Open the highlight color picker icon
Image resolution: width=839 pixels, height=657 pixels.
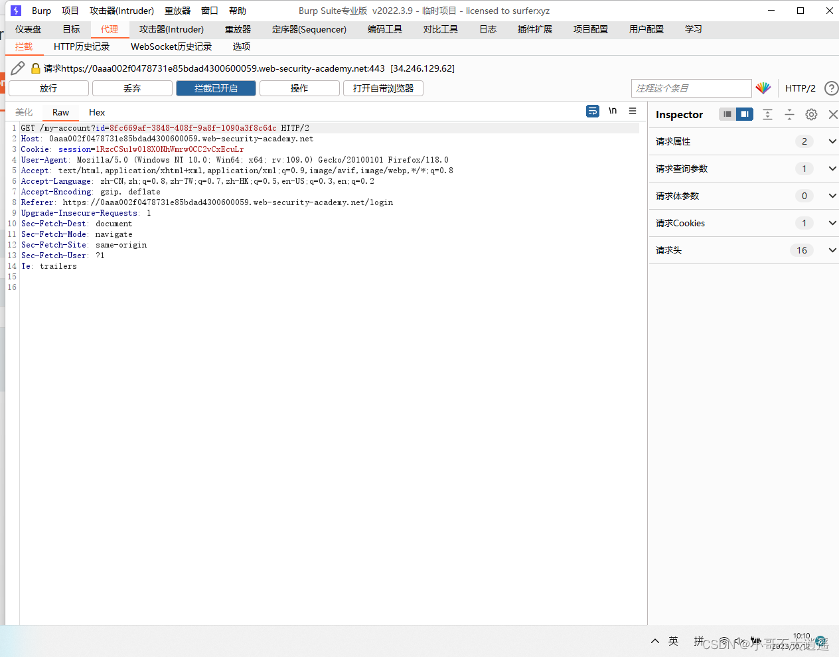pos(763,88)
